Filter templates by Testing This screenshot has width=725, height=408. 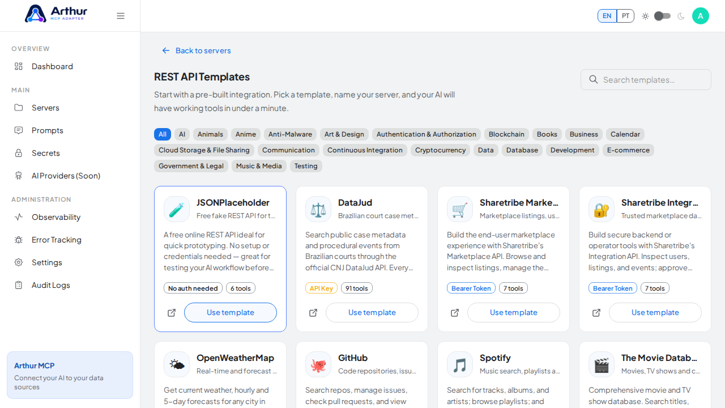(x=306, y=166)
